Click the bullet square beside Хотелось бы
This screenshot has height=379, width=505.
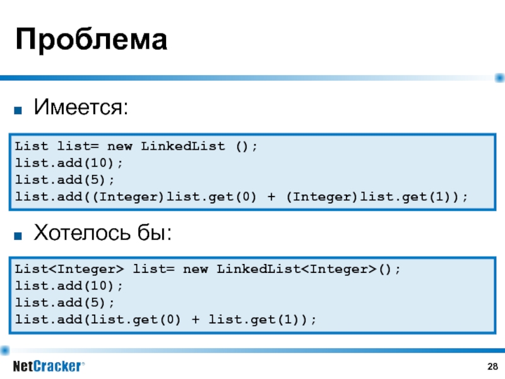point(18,236)
